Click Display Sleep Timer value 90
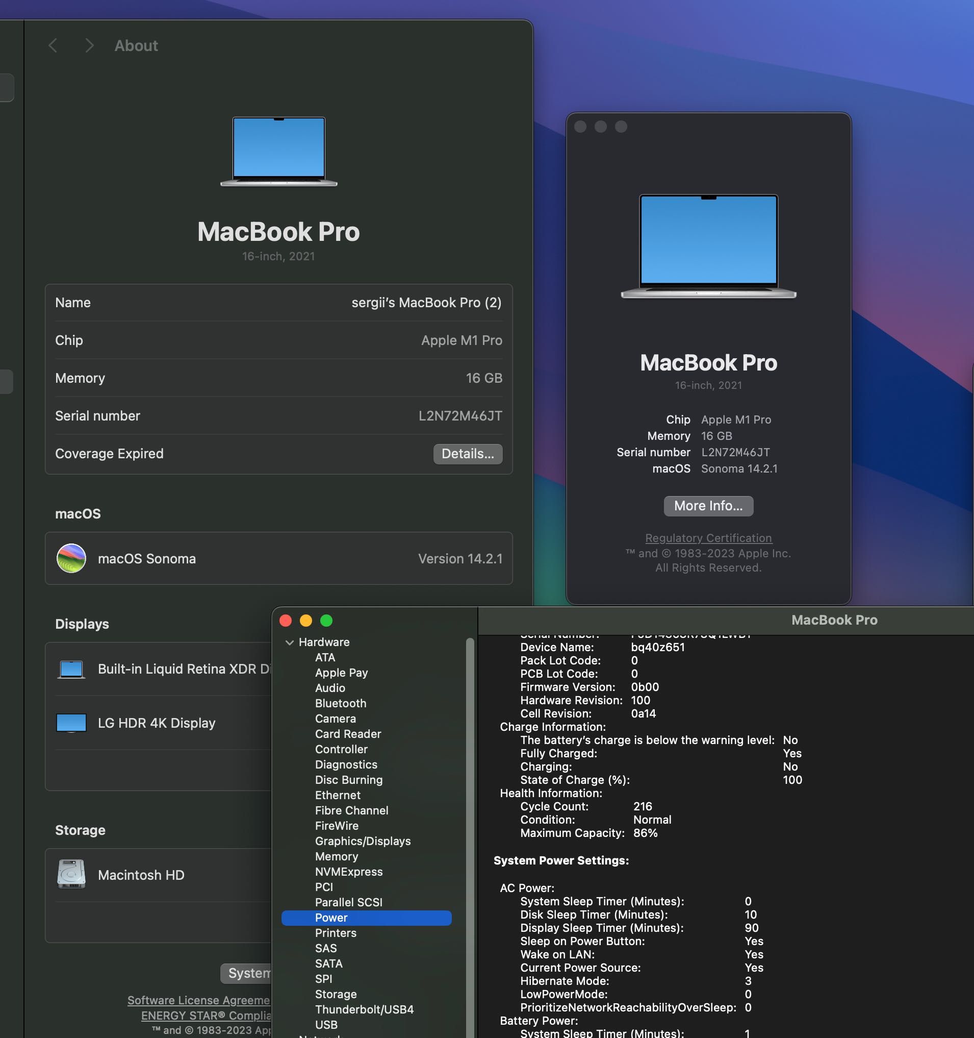 click(751, 928)
